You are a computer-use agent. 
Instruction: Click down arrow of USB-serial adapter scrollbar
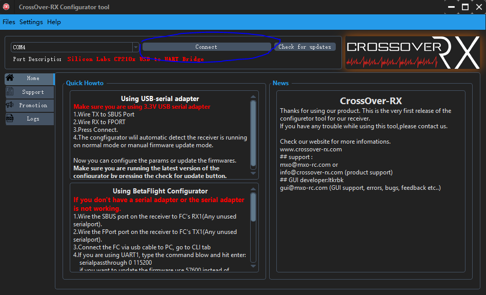coord(253,173)
